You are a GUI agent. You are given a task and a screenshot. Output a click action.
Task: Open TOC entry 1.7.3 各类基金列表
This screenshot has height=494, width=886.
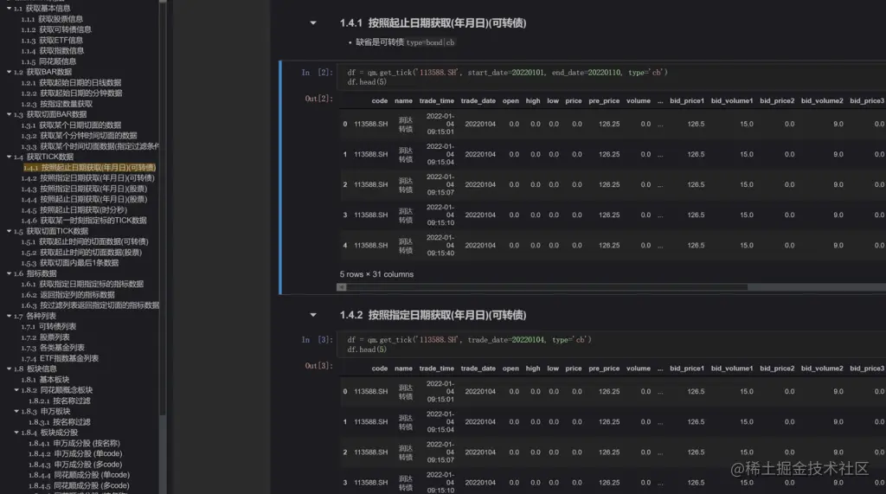click(53, 348)
